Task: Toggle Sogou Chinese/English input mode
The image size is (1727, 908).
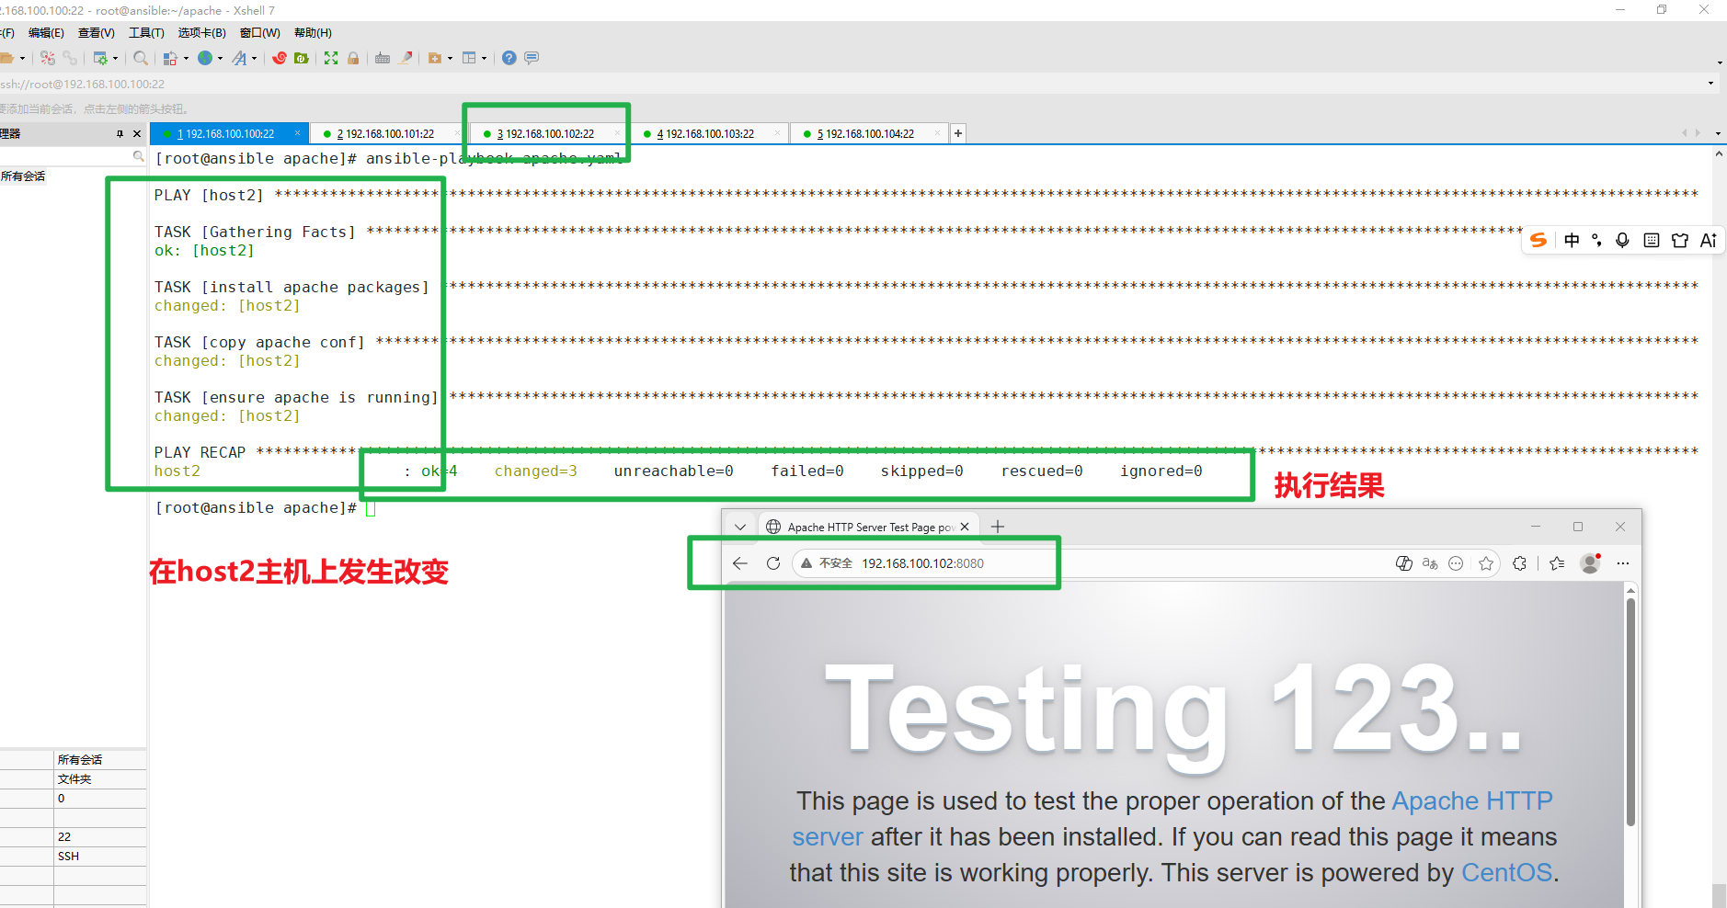Action: click(1572, 240)
